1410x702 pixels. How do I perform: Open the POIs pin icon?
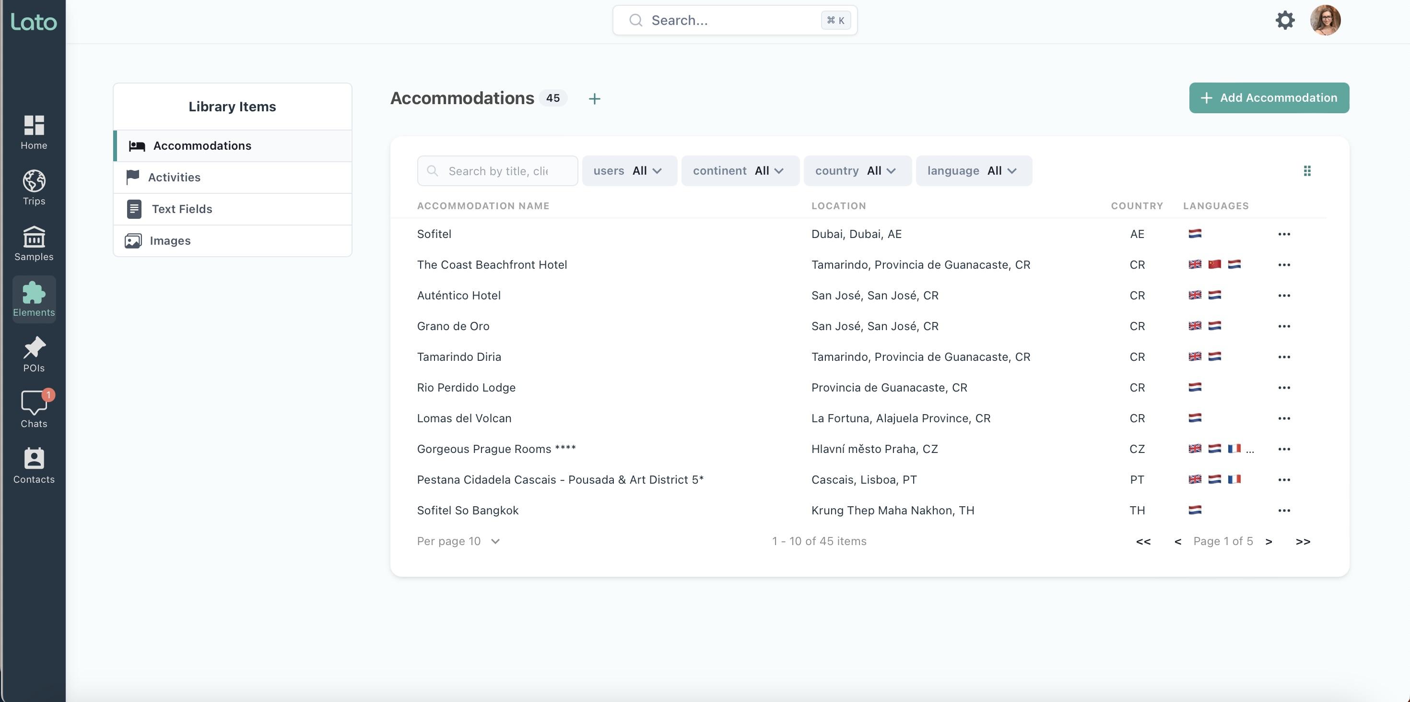coord(34,354)
